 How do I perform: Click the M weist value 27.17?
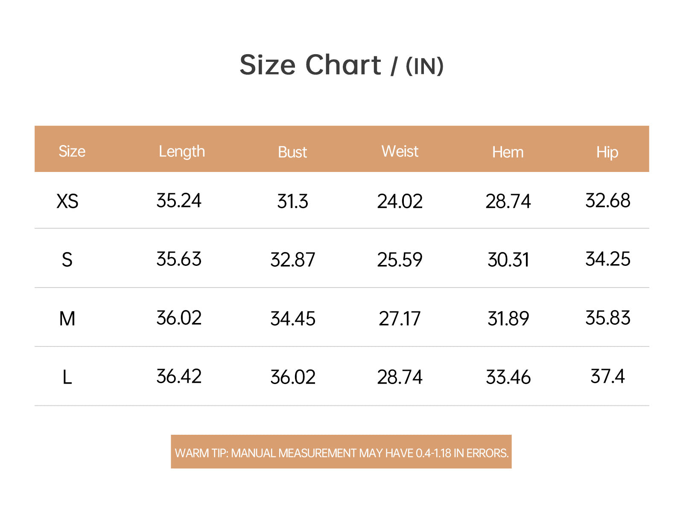pyautogui.click(x=400, y=319)
